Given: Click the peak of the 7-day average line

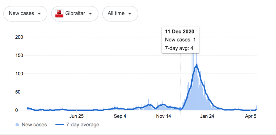Looking at the screenshot, I should pos(197,65).
